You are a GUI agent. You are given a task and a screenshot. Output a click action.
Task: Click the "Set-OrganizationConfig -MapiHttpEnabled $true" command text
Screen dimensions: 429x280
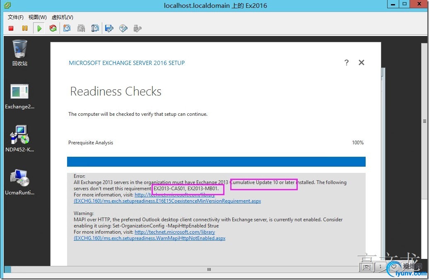tap(166, 226)
